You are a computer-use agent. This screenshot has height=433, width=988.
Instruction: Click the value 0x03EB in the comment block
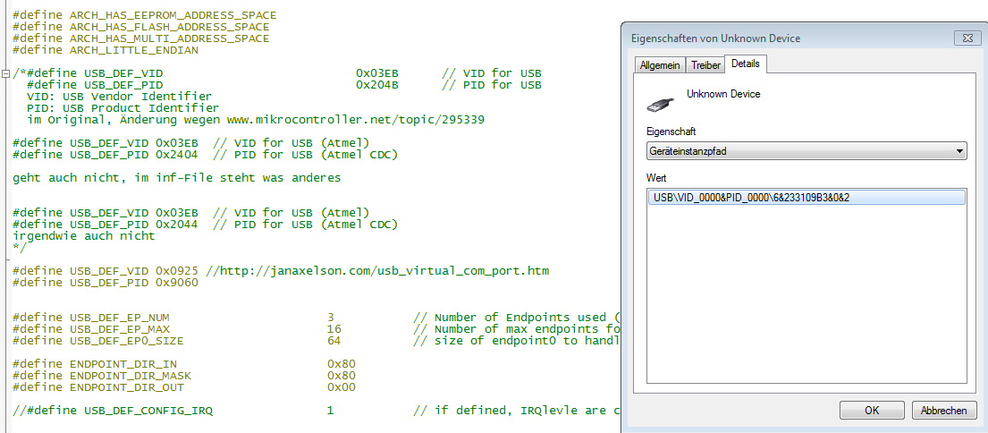376,73
